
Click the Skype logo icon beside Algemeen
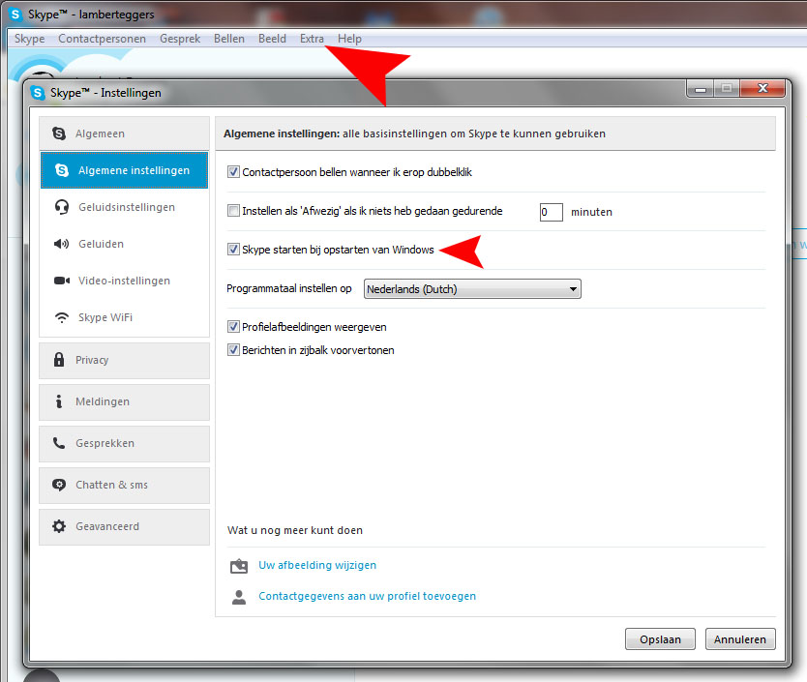(x=59, y=133)
